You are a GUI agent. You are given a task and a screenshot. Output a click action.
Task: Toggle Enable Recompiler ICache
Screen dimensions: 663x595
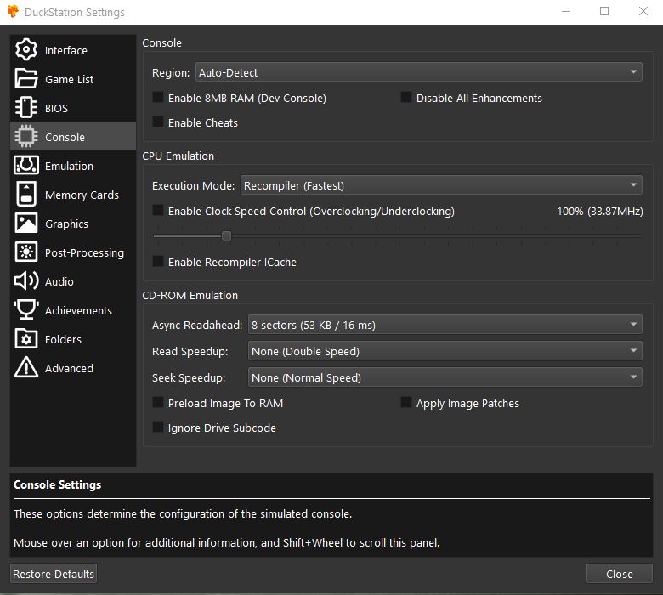(x=158, y=261)
